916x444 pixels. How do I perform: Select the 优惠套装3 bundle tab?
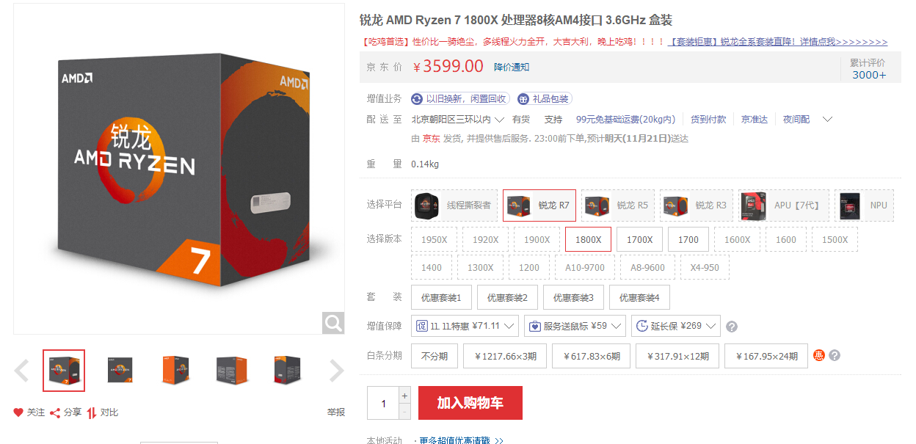(573, 297)
